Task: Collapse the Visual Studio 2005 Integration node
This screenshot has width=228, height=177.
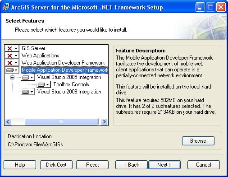Action: click(12, 77)
